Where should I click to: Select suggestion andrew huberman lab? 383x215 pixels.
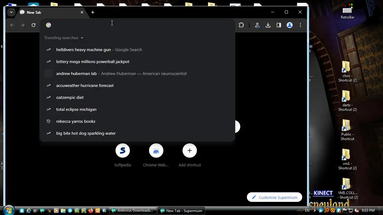[x=137, y=73]
